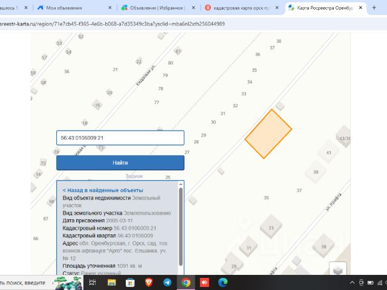The image size is (387, 290).
Task: Click the Площадь уточненная 1091 кв. м line
Action: tap(102, 266)
